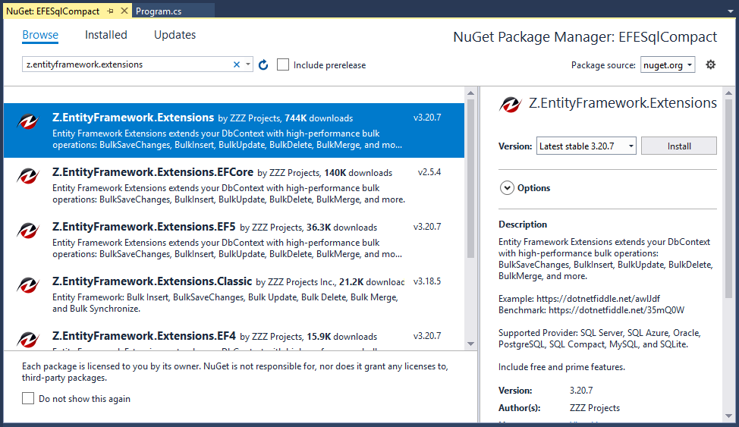
Task: Open the Updates tab
Action: 175,35
